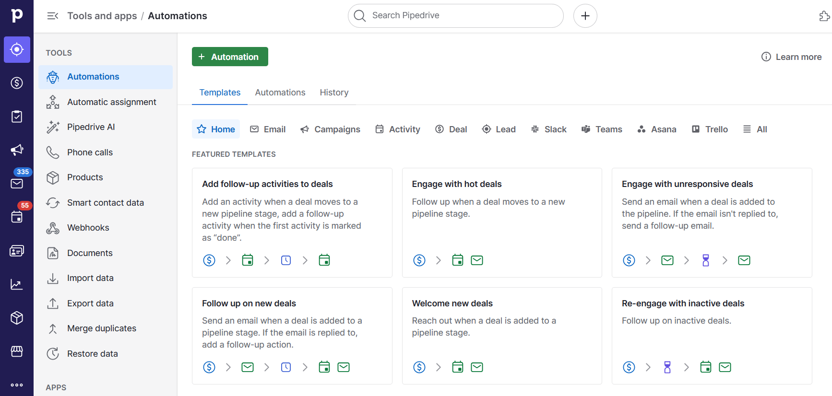This screenshot has height=396, width=832.
Task: Select the Email template filter
Action: tap(268, 129)
